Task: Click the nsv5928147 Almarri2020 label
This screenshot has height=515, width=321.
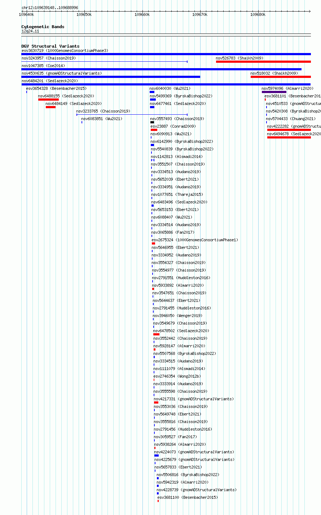Action: point(180,346)
